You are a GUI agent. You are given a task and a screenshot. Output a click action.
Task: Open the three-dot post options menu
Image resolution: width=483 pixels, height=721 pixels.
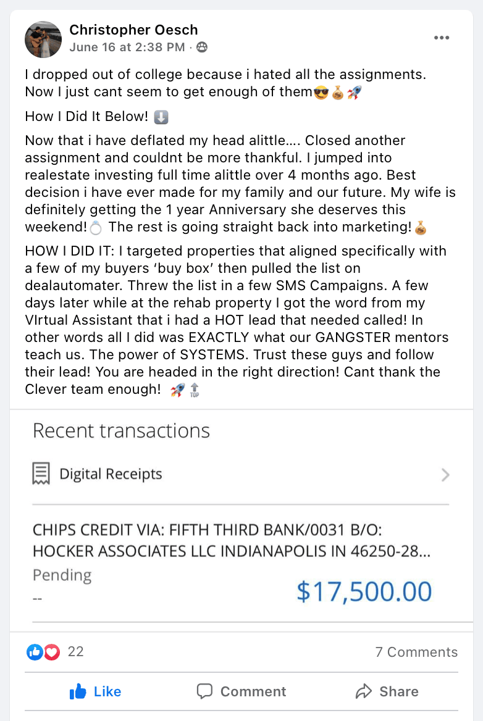pos(442,38)
